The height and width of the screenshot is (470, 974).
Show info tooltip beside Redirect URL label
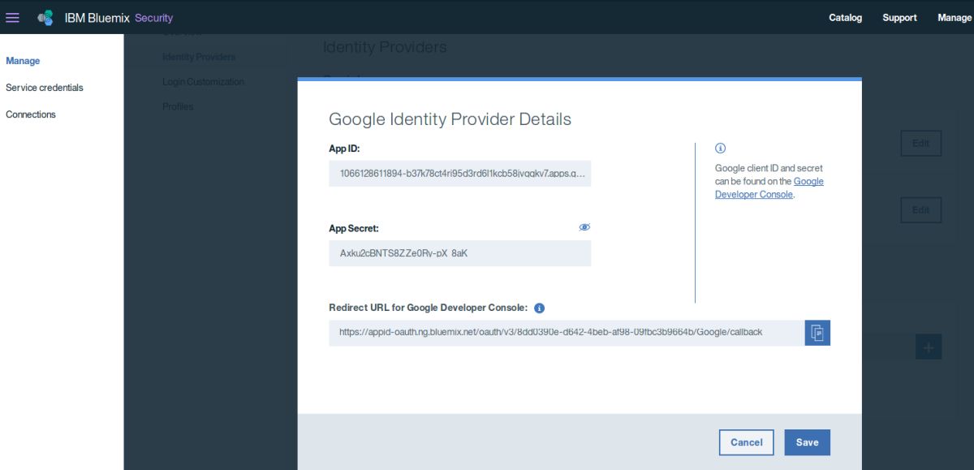539,308
